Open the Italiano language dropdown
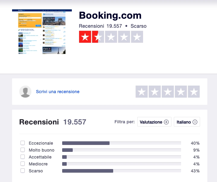Viewport: 217px width, 182px height. tap(187, 122)
